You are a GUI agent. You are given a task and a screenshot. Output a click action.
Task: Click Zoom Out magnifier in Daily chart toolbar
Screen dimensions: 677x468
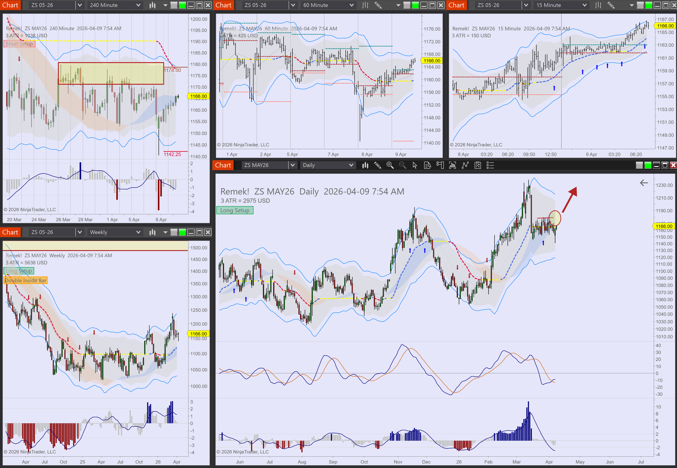pos(402,165)
